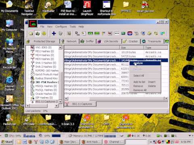194x145 pixels.
Task: Click the open-folder icon in Cain's toolbar
Action: [x=31, y=33]
